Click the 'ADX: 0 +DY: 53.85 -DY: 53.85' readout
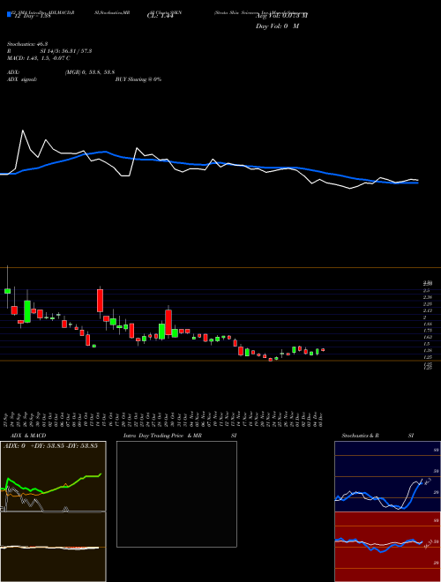The width and height of the screenshot is (441, 582). coord(50,446)
